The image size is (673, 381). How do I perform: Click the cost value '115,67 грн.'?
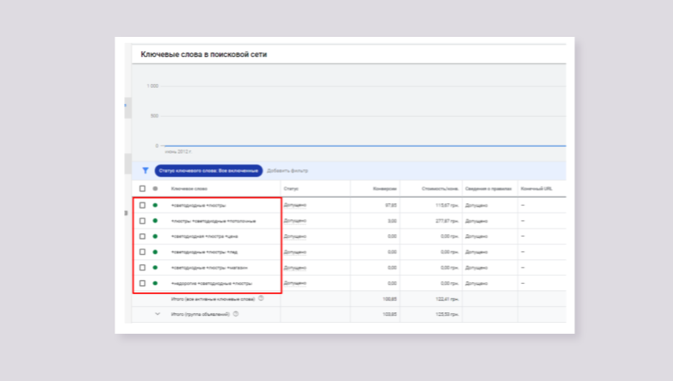point(446,205)
